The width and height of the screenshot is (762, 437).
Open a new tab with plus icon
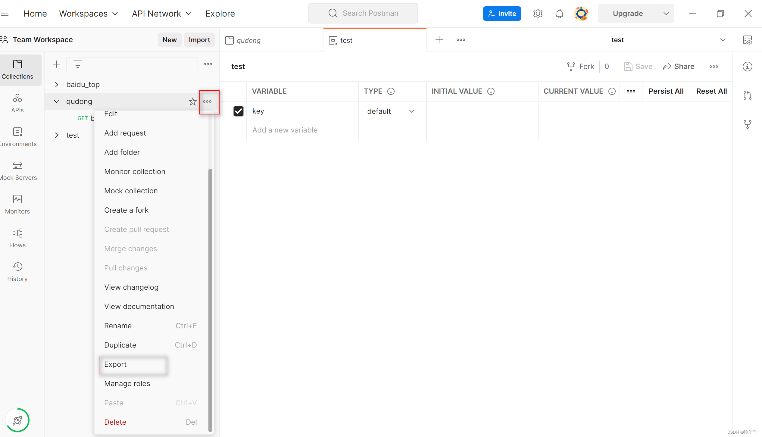point(439,40)
